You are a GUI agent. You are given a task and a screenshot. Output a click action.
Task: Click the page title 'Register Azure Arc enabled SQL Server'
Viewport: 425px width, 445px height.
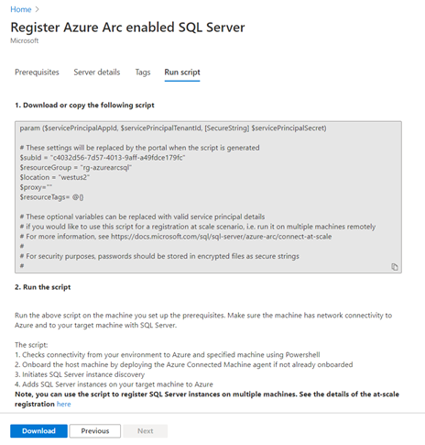(x=127, y=28)
